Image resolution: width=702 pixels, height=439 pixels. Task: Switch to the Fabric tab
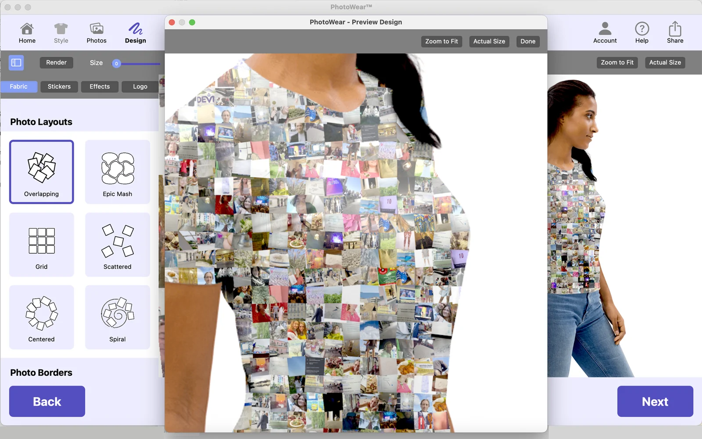[19, 86]
